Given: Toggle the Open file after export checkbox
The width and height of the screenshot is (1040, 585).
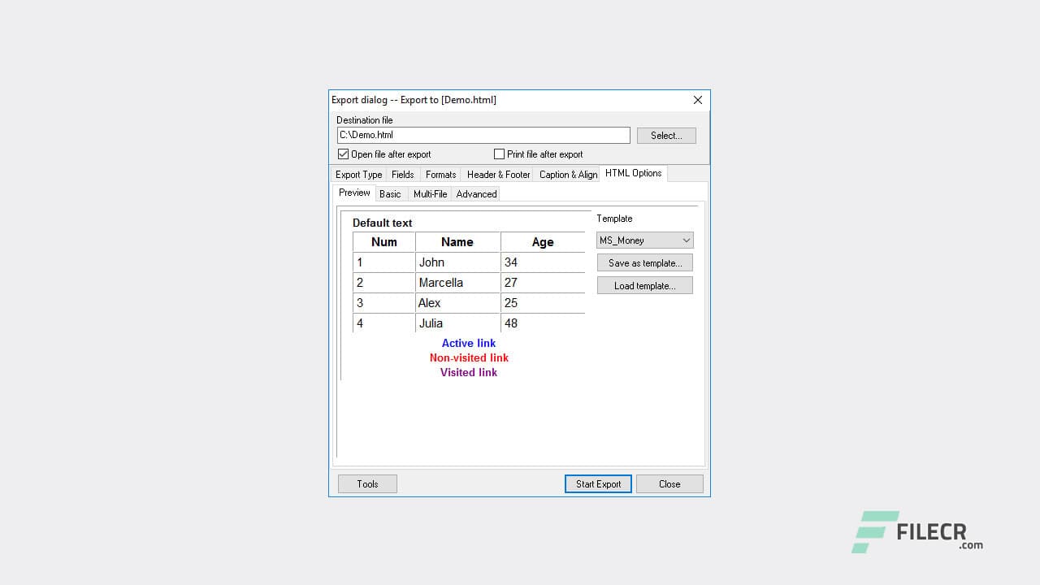Looking at the screenshot, I should (x=343, y=154).
